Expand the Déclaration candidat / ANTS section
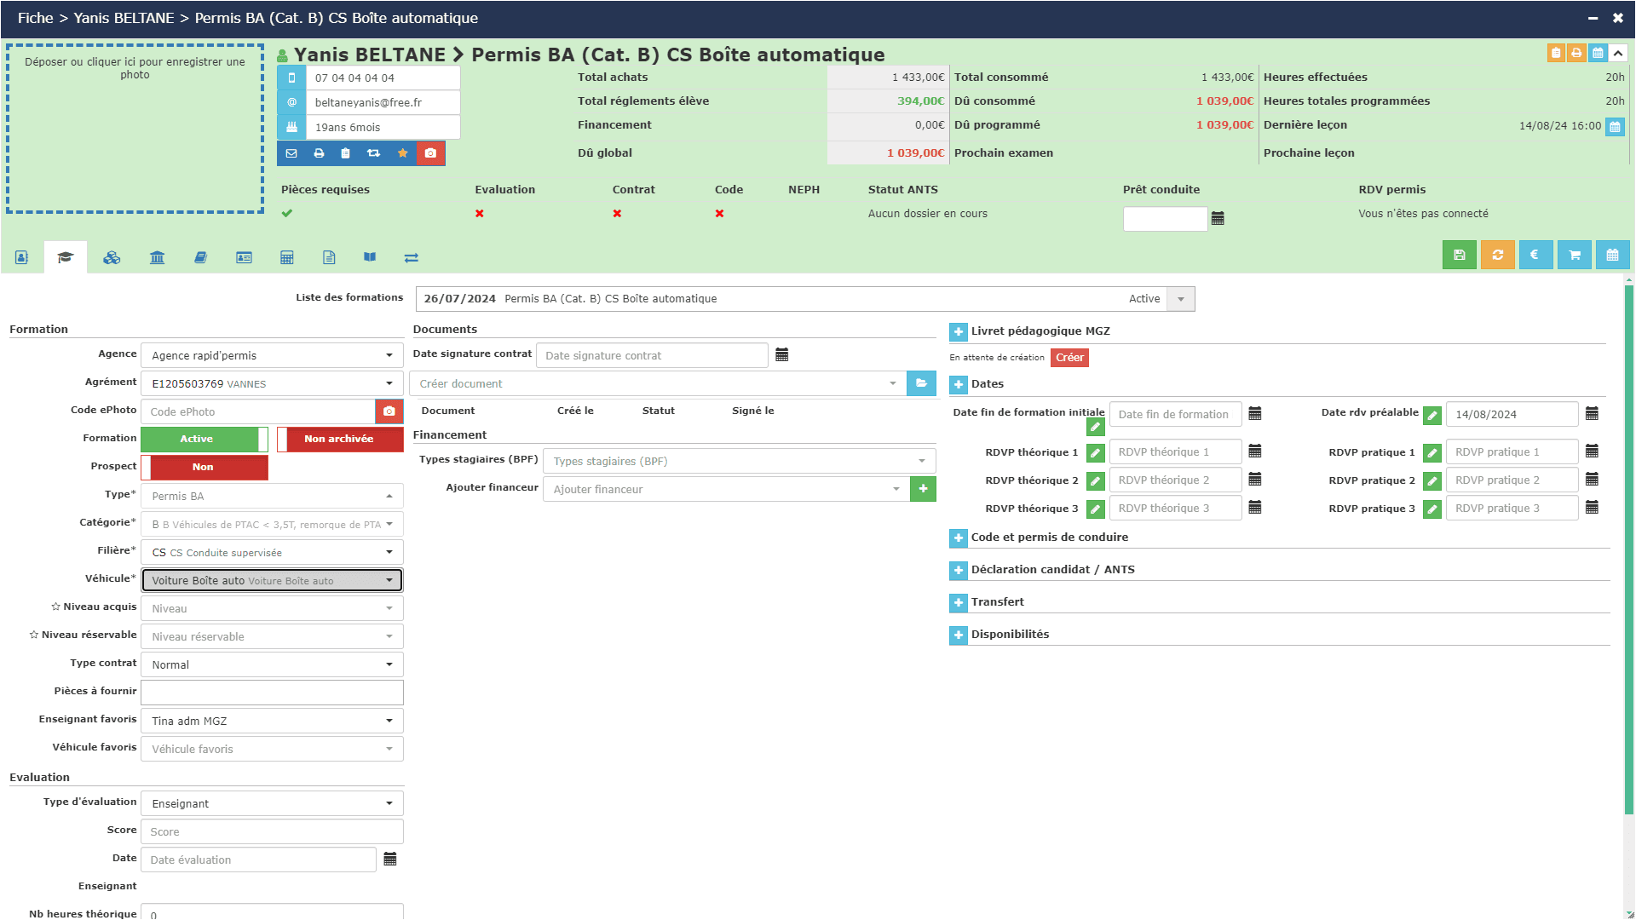 click(959, 570)
